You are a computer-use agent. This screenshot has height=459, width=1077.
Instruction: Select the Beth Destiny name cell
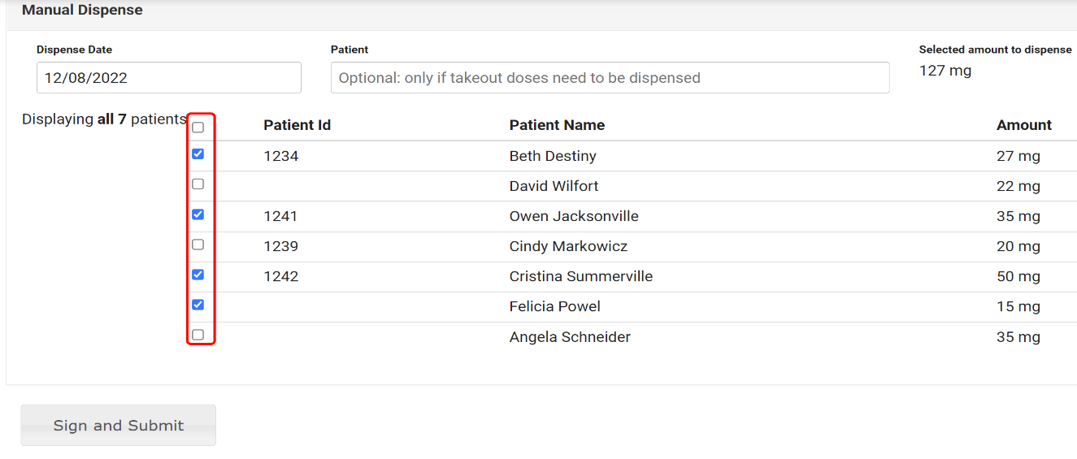pyautogui.click(x=553, y=156)
